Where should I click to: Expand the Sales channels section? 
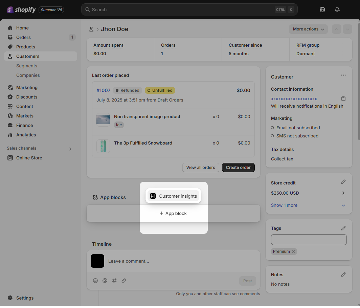pos(70,149)
